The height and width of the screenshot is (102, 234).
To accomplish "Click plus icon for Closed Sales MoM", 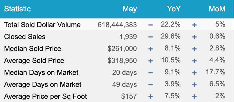I will pyautogui.click(x=194, y=37).
